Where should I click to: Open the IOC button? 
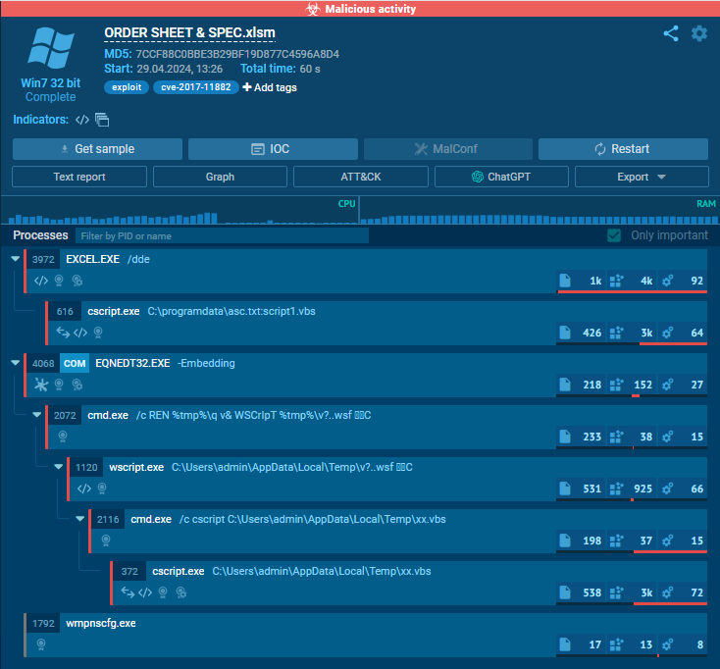(273, 149)
